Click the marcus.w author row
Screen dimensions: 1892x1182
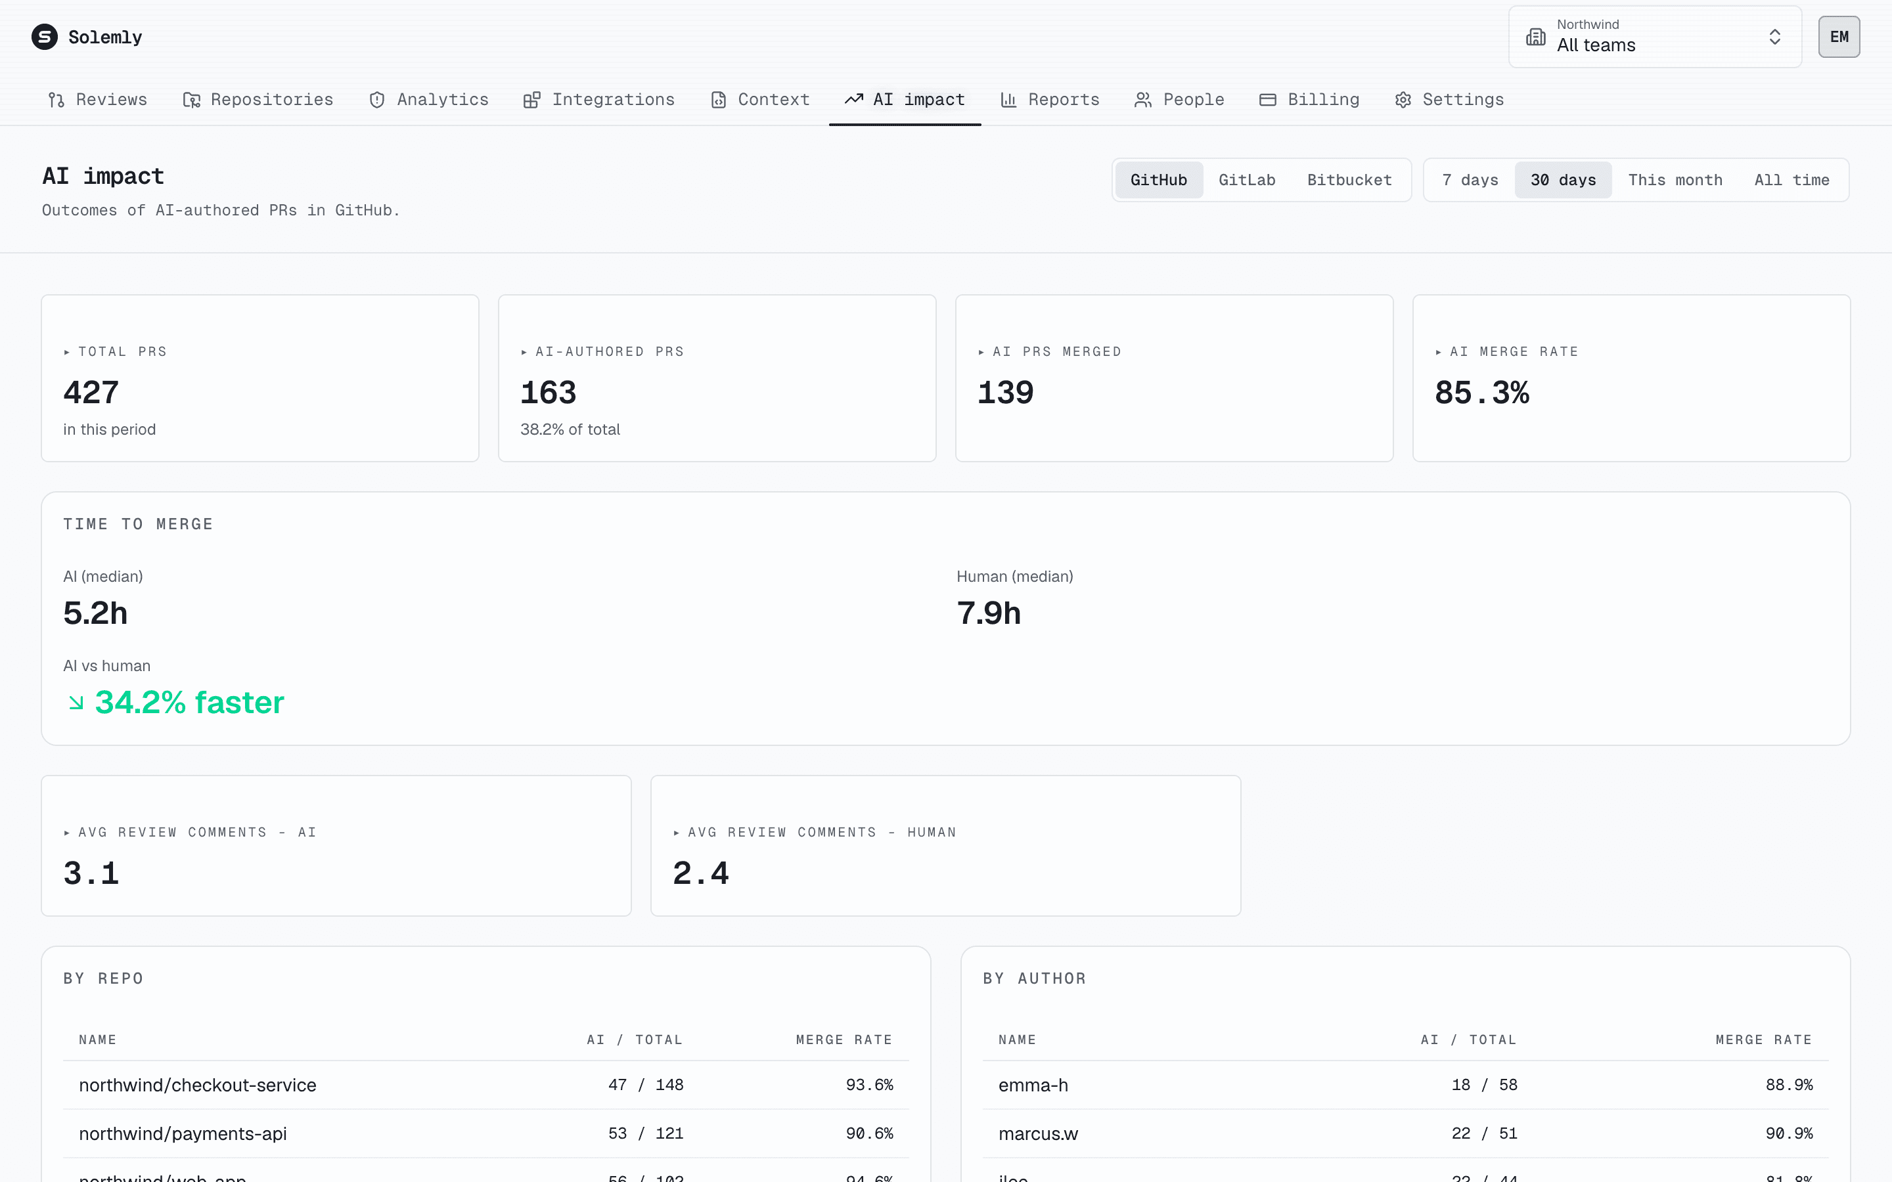(x=1405, y=1133)
